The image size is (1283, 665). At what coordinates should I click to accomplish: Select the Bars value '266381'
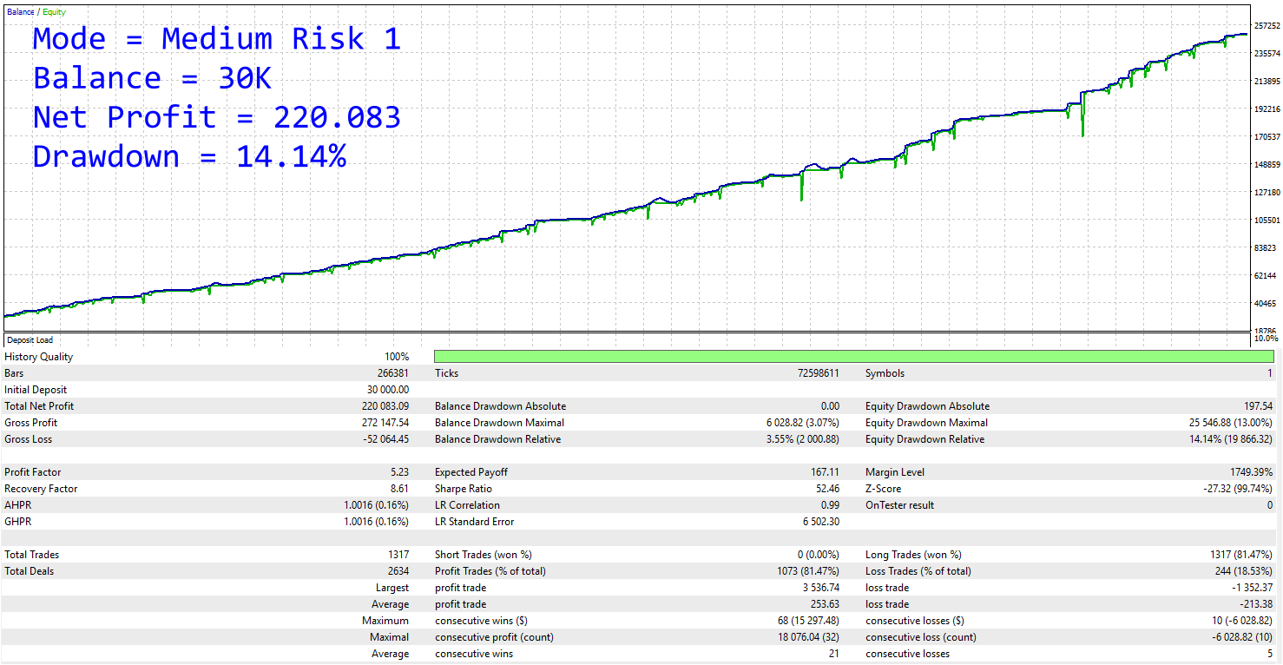(x=391, y=373)
